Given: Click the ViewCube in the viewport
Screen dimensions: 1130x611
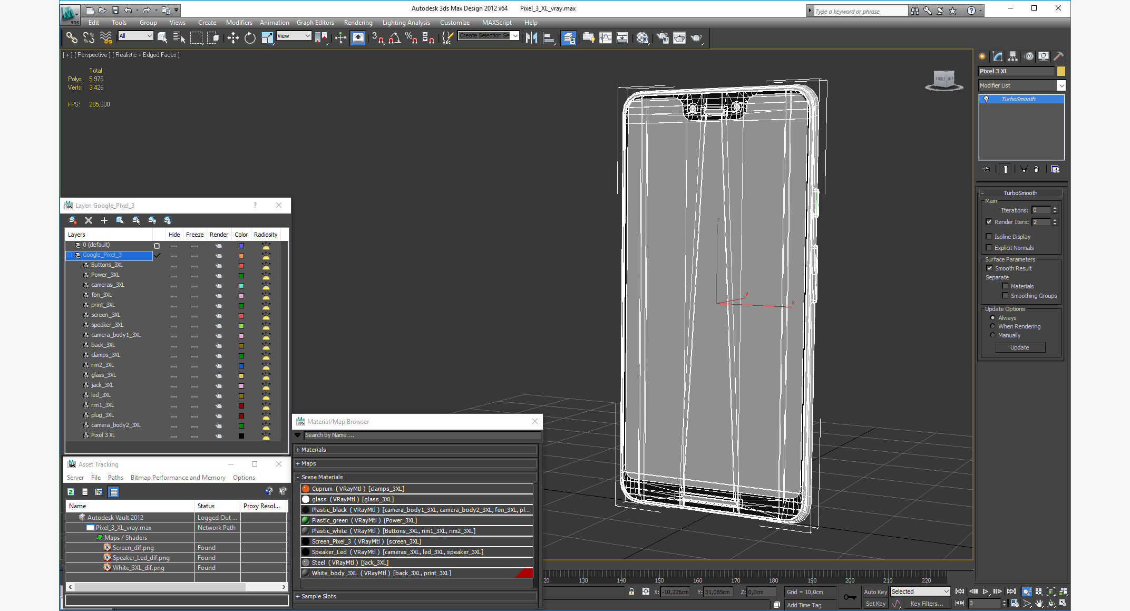Looking at the screenshot, I should click(944, 80).
